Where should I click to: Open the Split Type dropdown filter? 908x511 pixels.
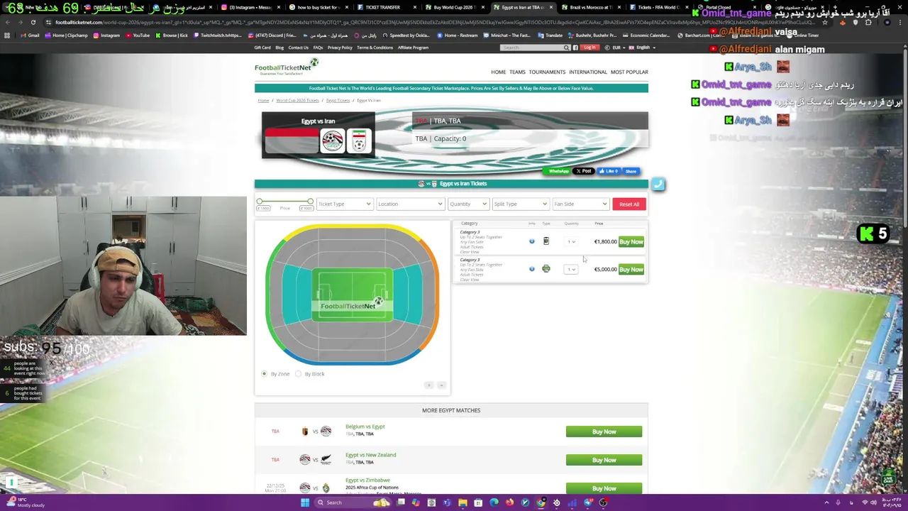click(520, 204)
